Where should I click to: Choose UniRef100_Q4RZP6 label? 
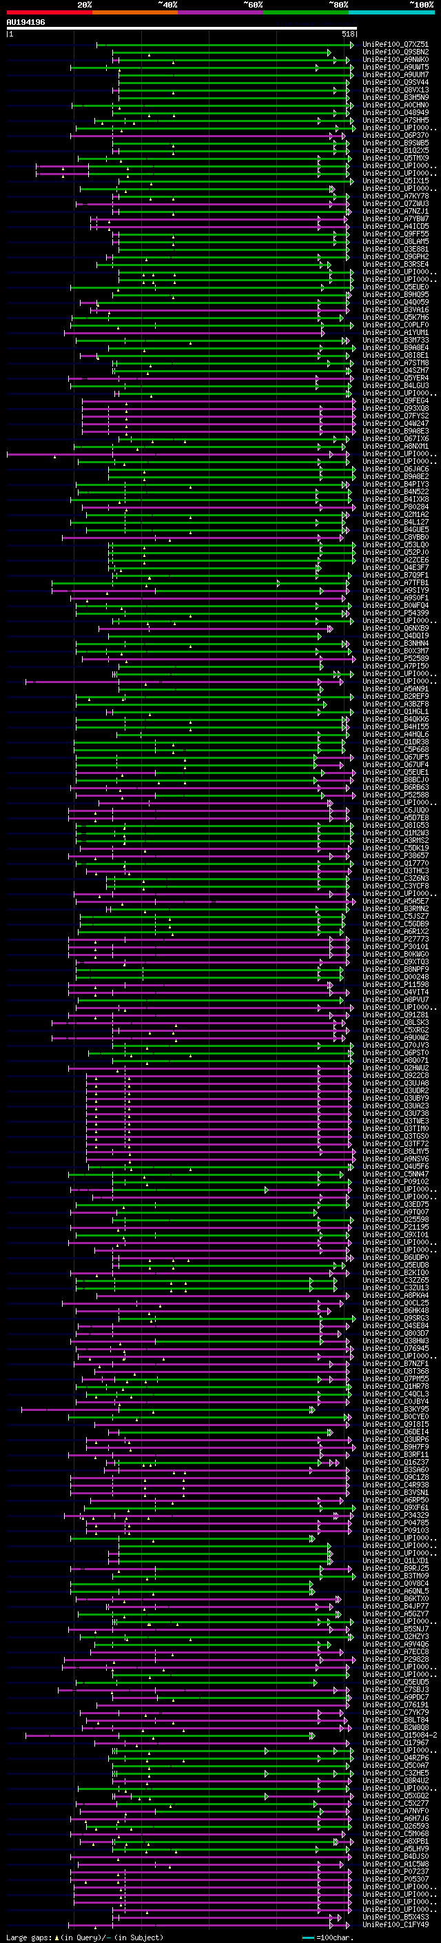click(396, 1758)
